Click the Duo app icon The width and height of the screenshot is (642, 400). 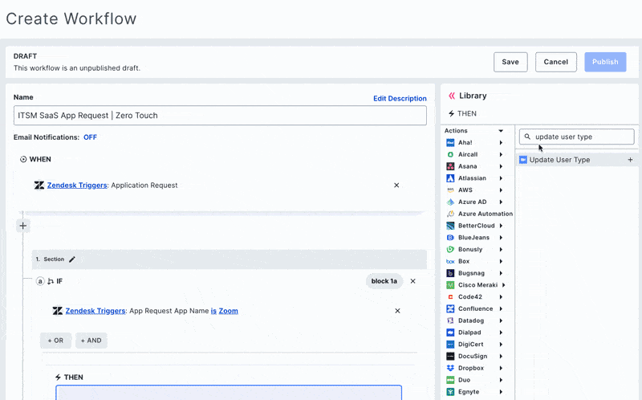[450, 381]
